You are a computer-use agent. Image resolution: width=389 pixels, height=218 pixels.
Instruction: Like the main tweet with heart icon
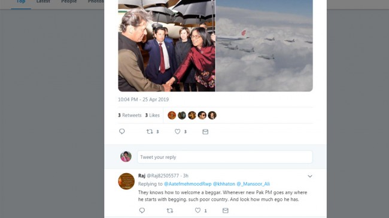[177, 131]
